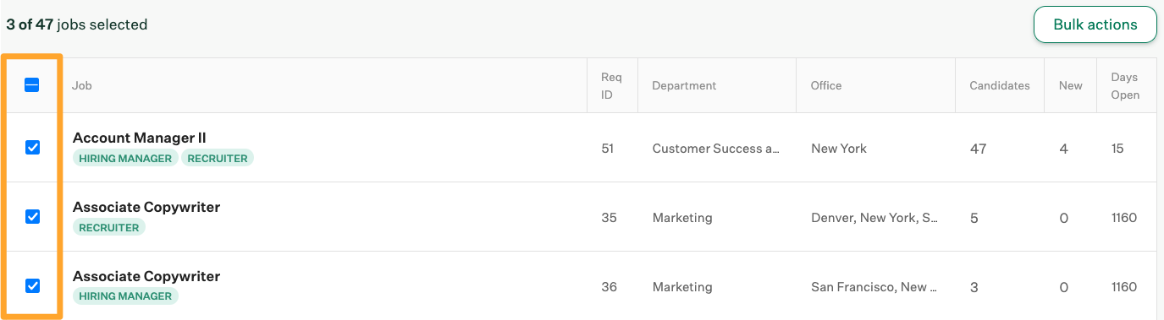Click the Hiring Manager tag under Req 36 job
This screenshot has height=320, width=1164.
point(125,296)
